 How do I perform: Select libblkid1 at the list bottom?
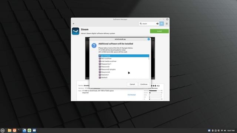pos(124,78)
